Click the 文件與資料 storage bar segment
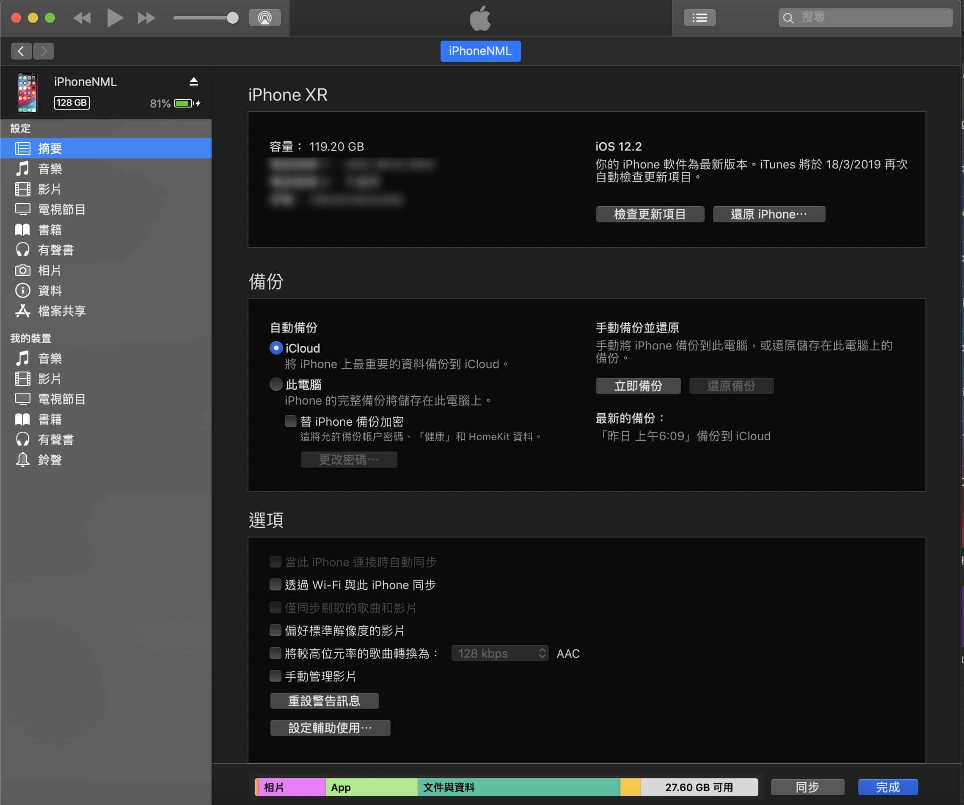 pos(519,787)
